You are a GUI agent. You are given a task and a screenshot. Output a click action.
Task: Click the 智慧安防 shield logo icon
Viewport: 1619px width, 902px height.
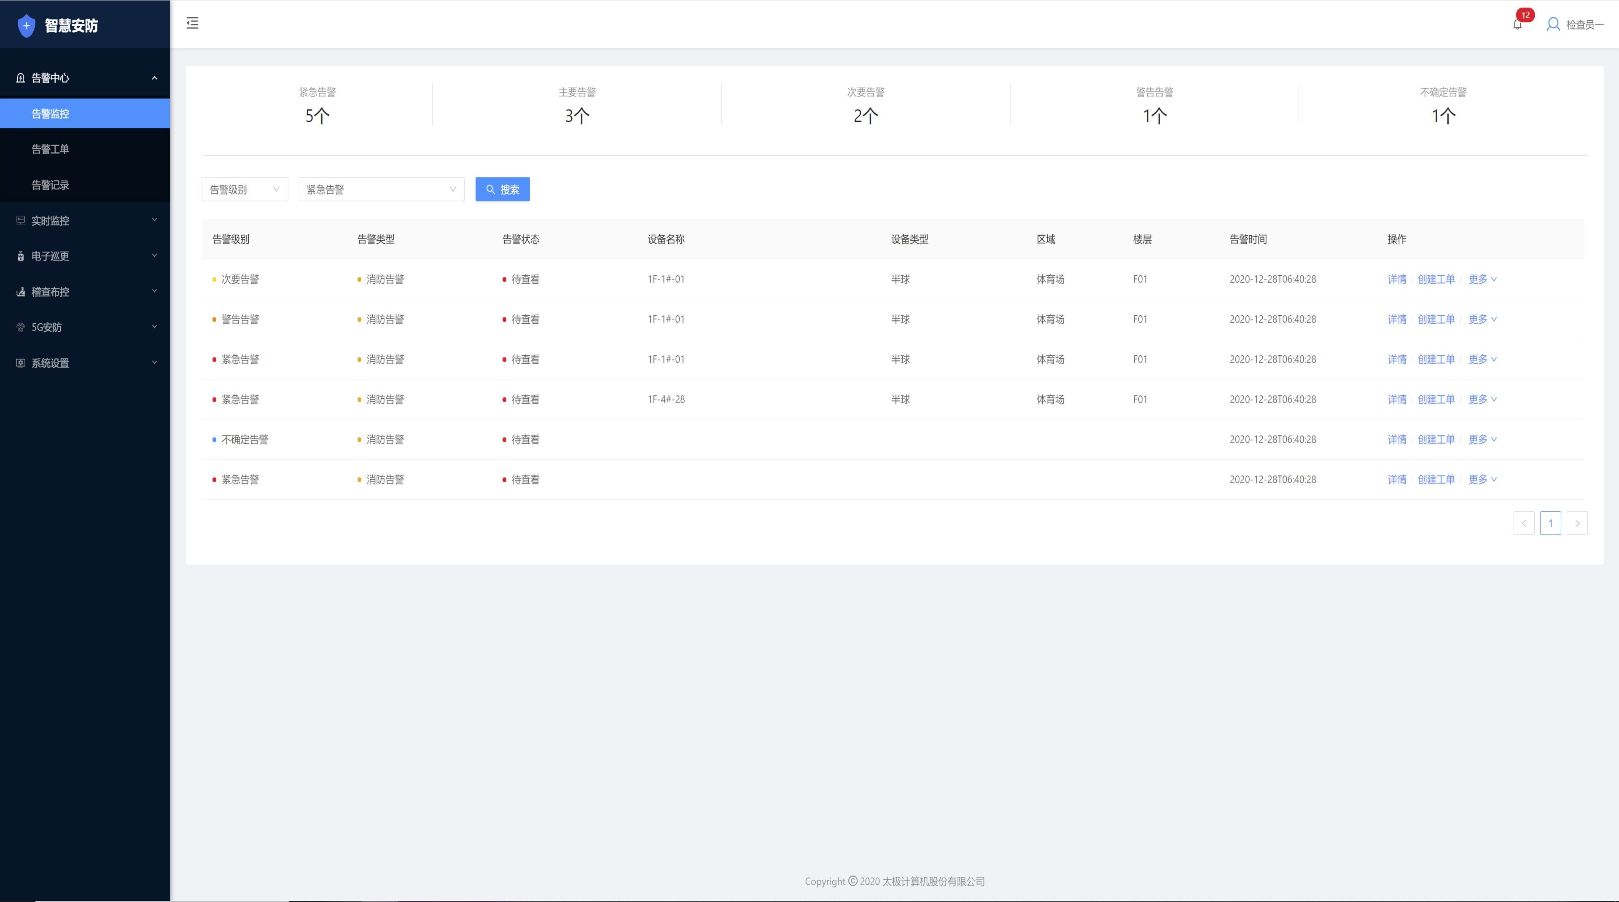(26, 25)
